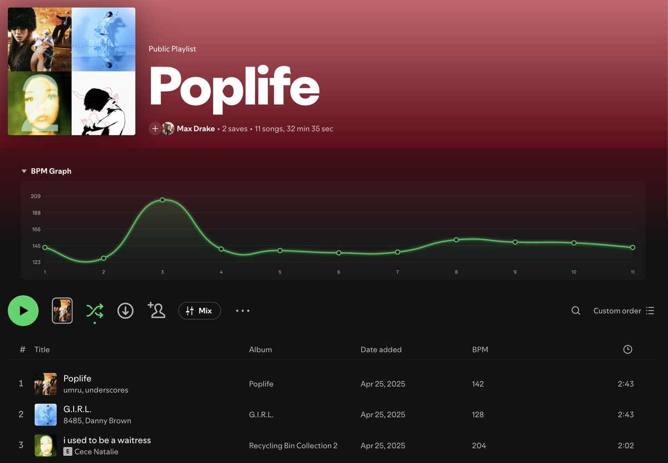Click the 2:02 duration value
This screenshot has height=463, width=668.
(626, 446)
